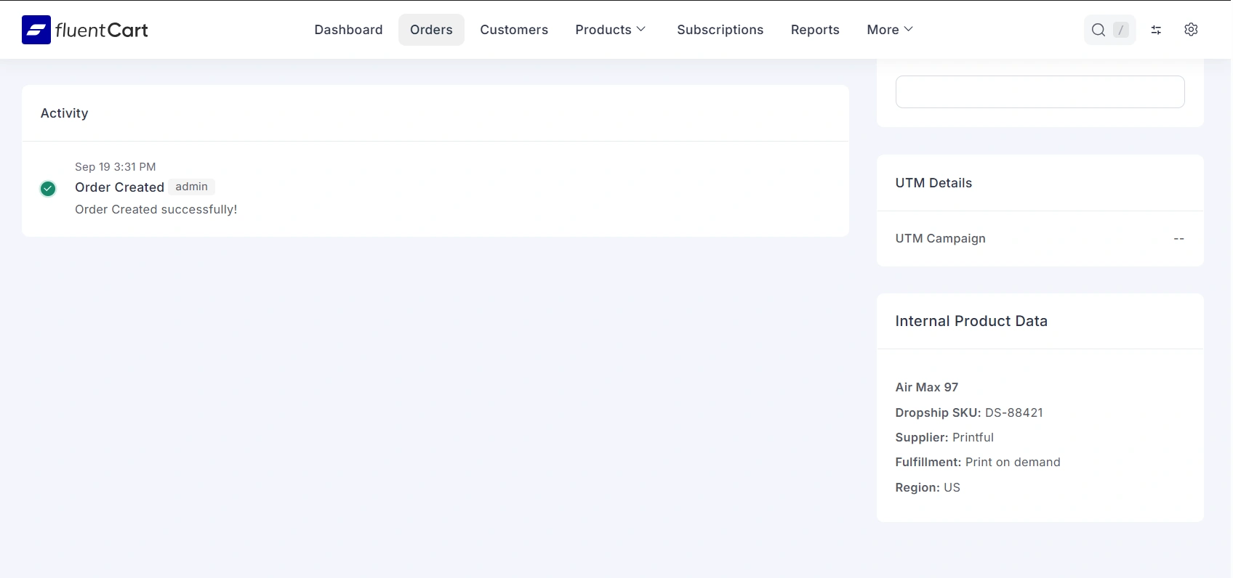
Task: Click the green Order Created checkmark icon
Action: coord(48,189)
